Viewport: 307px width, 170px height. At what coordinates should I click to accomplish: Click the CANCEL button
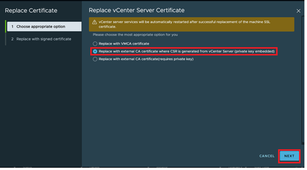267,156
